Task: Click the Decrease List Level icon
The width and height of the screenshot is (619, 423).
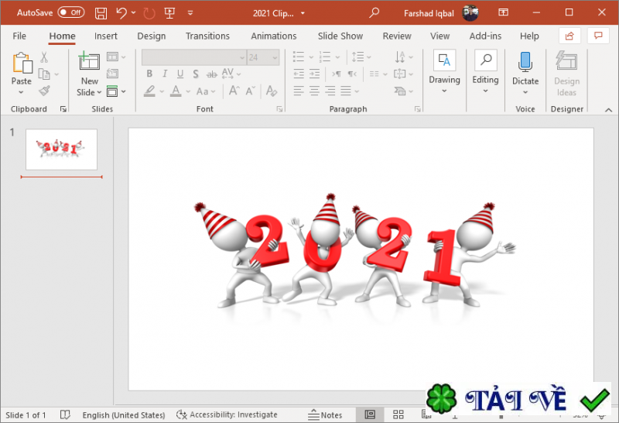Action: point(299,74)
